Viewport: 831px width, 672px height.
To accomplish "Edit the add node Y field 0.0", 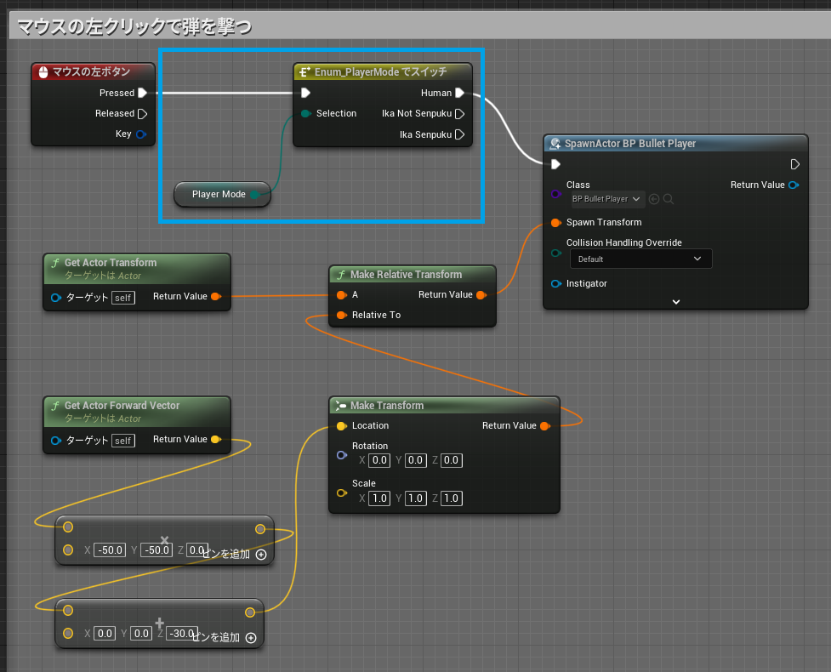I will tap(141, 634).
